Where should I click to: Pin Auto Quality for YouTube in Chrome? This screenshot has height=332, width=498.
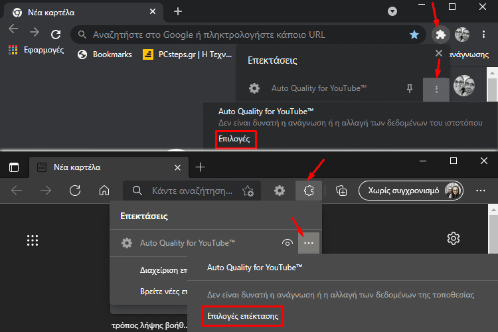click(x=410, y=88)
